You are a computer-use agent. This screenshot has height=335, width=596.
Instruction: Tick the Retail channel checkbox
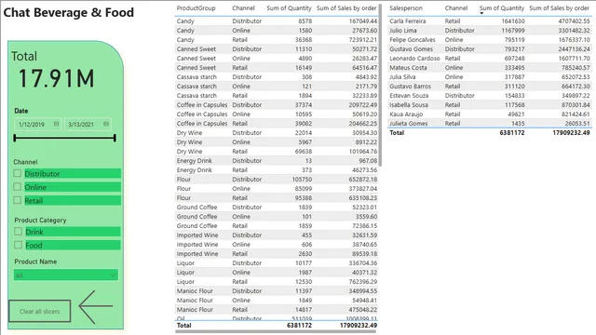click(17, 200)
